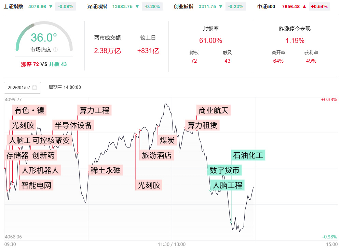The image size is (342, 249).
Task: Select the 上证指数 index label
Action: click(x=14, y=6)
